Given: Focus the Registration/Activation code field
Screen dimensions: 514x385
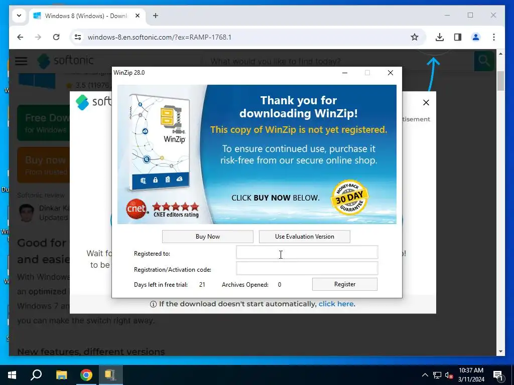Looking at the screenshot, I should [307, 269].
